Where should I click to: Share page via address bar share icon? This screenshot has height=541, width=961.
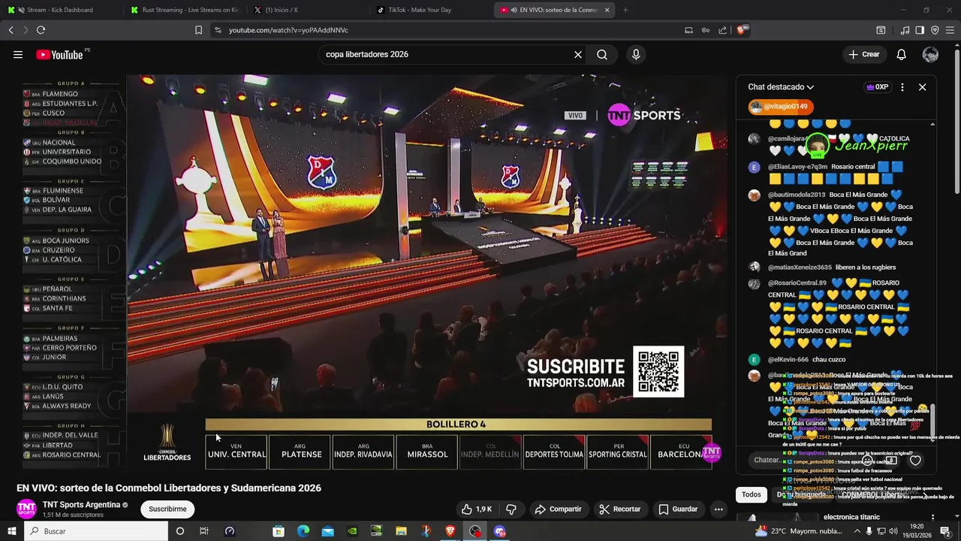722,30
